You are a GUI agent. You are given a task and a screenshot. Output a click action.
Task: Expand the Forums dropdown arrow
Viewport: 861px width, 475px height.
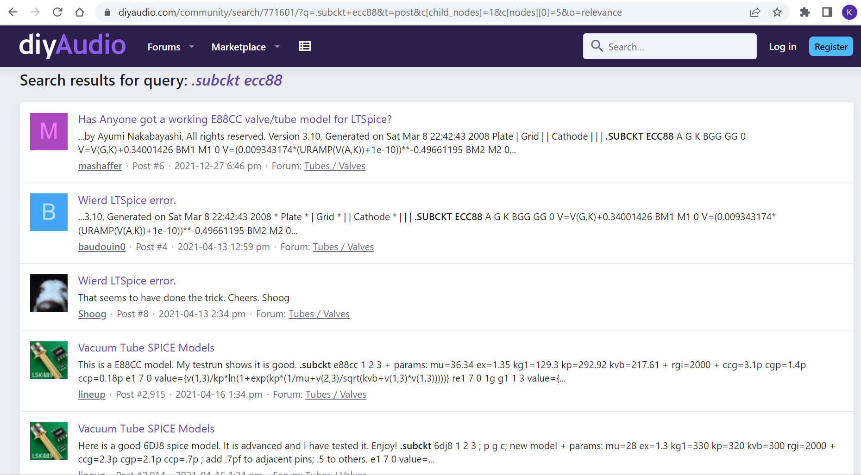191,47
